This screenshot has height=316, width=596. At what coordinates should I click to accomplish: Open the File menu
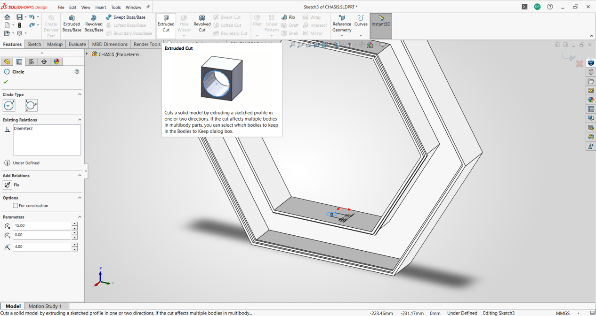tap(61, 7)
